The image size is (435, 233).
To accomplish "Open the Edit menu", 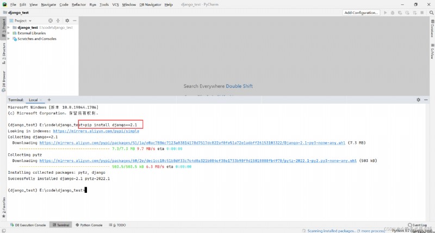I will click(x=23, y=5).
